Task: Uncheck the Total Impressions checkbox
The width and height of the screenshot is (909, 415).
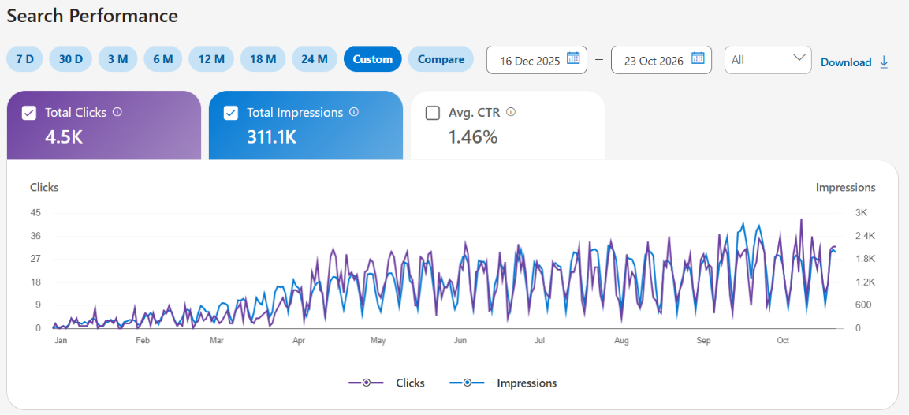Action: (231, 113)
